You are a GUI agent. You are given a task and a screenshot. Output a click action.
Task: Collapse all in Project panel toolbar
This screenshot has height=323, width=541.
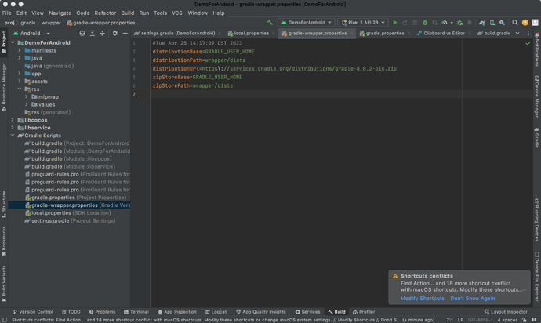103,34
